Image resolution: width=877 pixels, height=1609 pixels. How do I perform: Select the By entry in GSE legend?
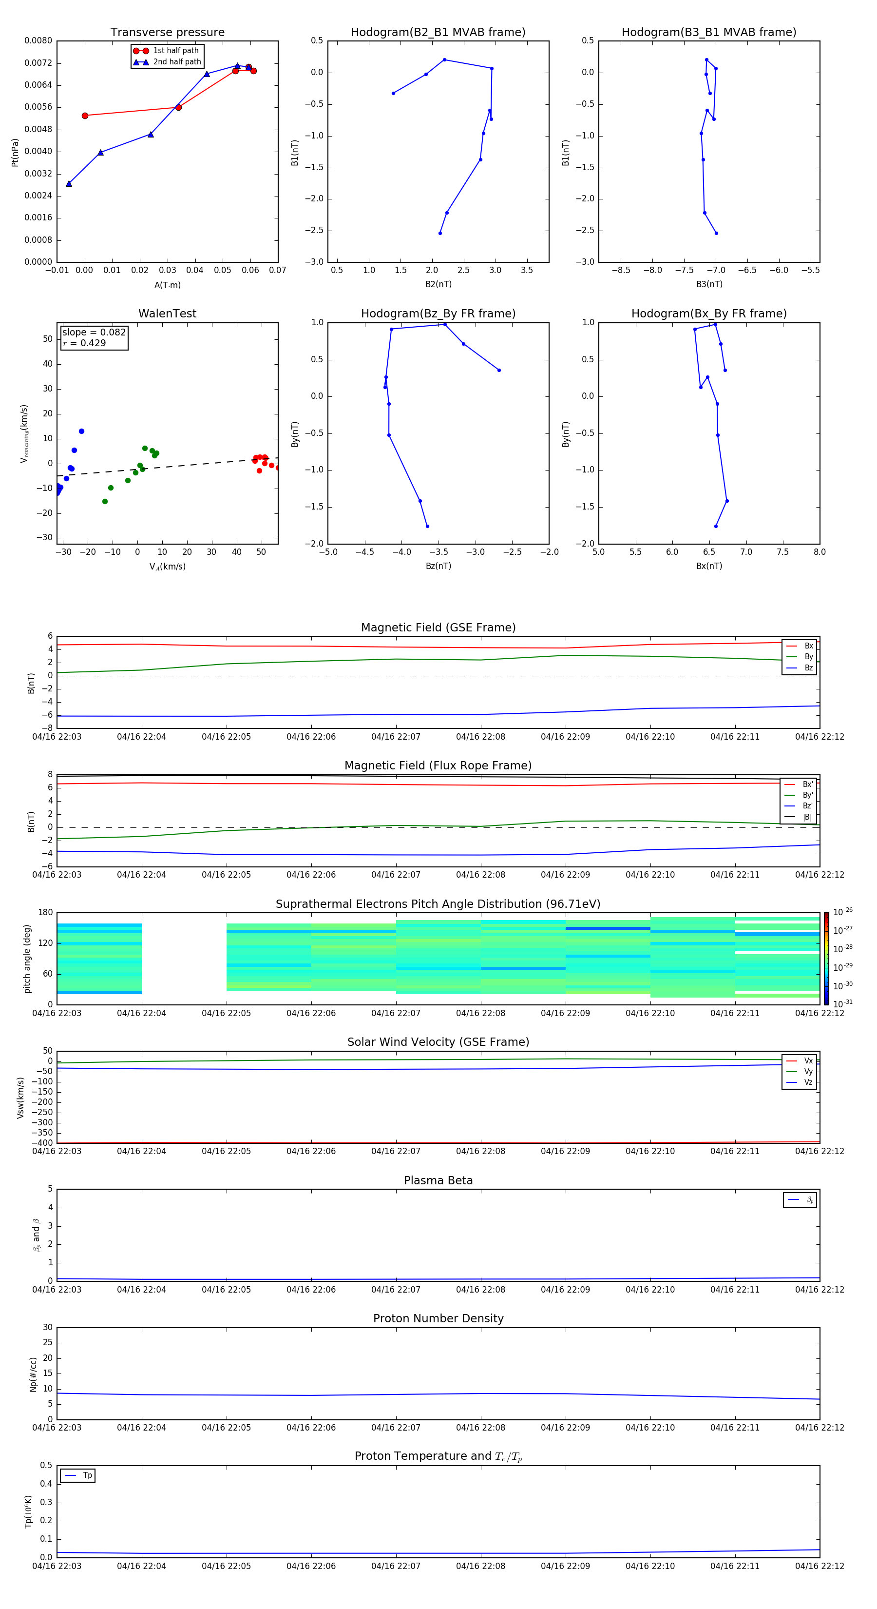[x=800, y=656]
